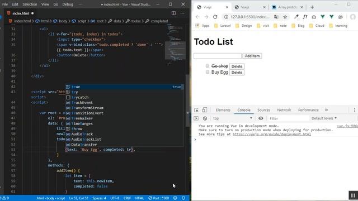
Task: Click the split editor icon in VS Code
Action: coord(173,13)
